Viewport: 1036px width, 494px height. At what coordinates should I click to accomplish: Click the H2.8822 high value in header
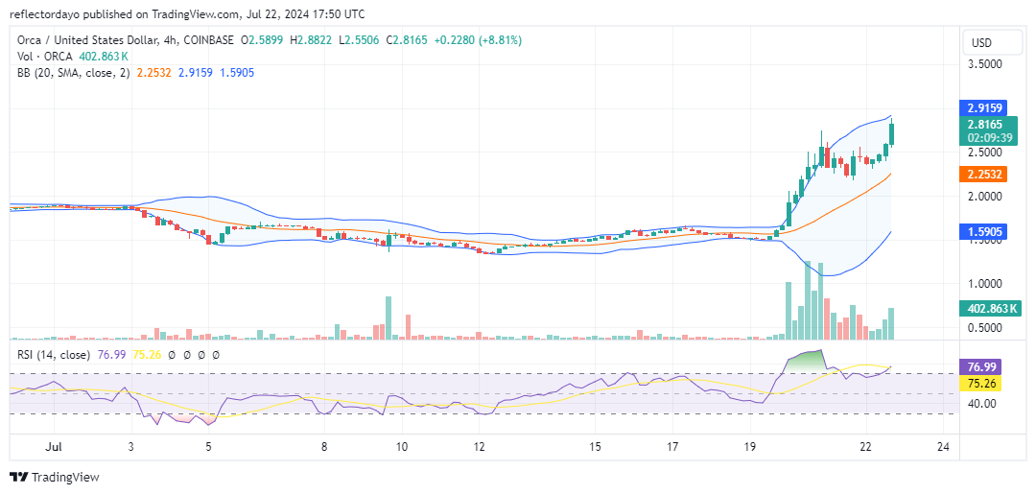click(309, 40)
